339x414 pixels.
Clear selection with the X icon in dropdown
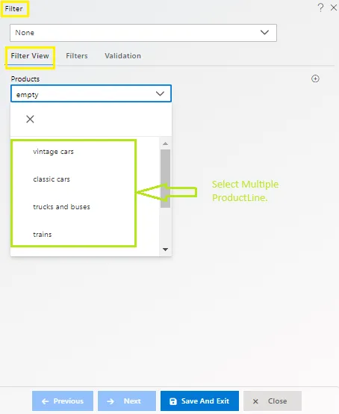coord(30,119)
